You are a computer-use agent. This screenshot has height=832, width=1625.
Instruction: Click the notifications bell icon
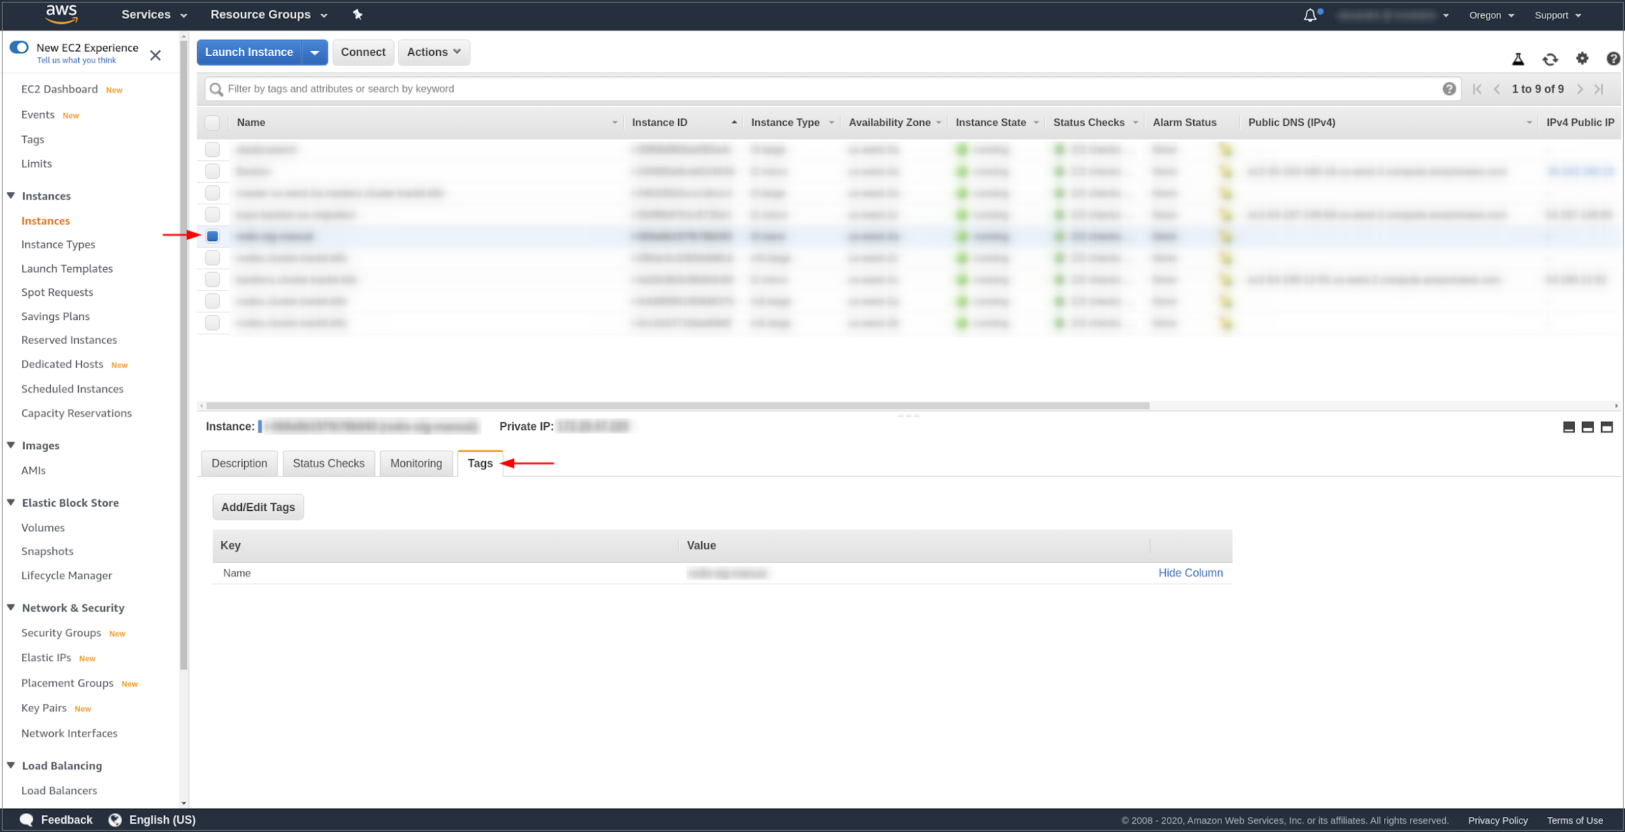[x=1310, y=15]
